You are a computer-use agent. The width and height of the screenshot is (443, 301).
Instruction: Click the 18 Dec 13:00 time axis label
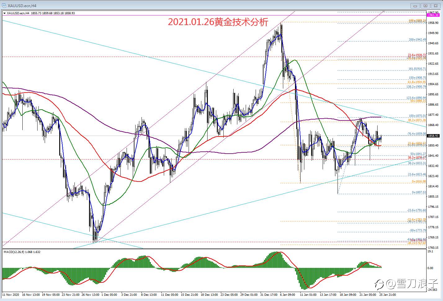[x=209, y=294]
